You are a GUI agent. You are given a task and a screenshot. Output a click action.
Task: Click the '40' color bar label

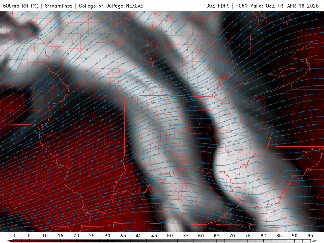tap(139, 236)
